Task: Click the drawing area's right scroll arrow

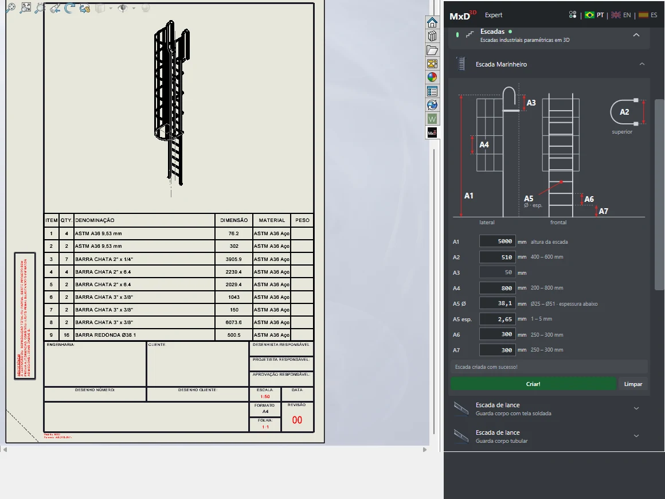Action: tap(425, 450)
